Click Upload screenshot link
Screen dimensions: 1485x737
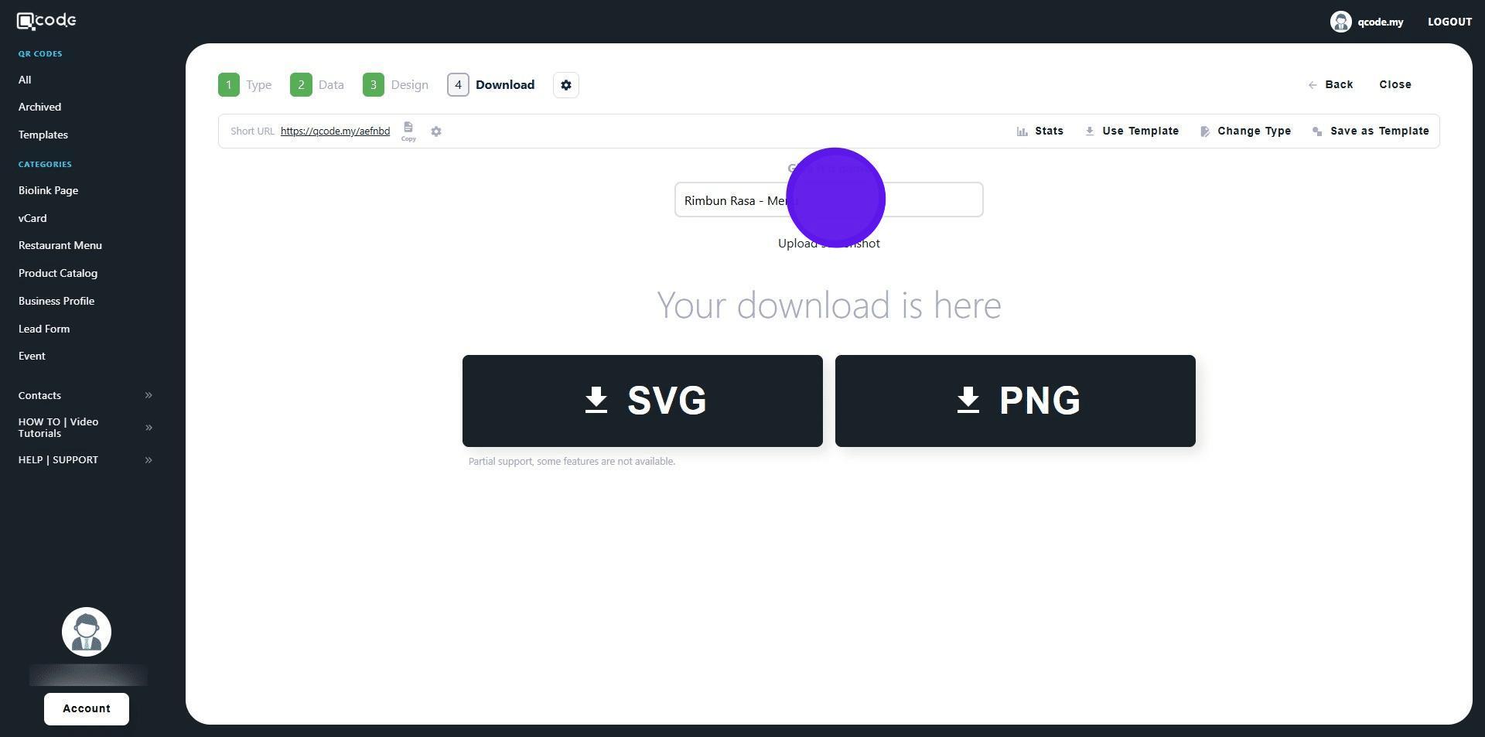pos(828,244)
